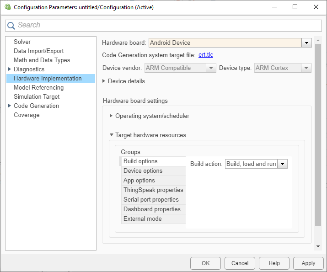The width and height of the screenshot is (327, 272).
Task: Click the Apply button
Action: coord(308,263)
